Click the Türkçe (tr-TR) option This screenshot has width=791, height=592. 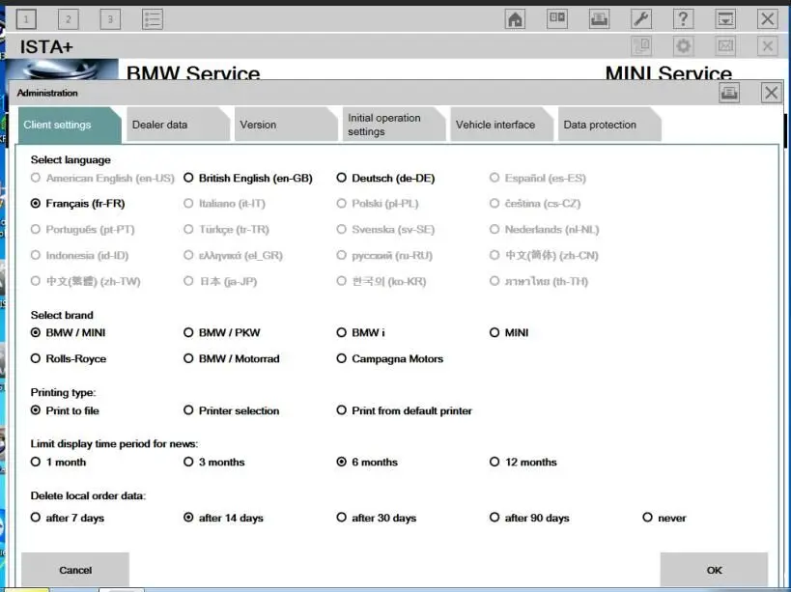tap(227, 230)
